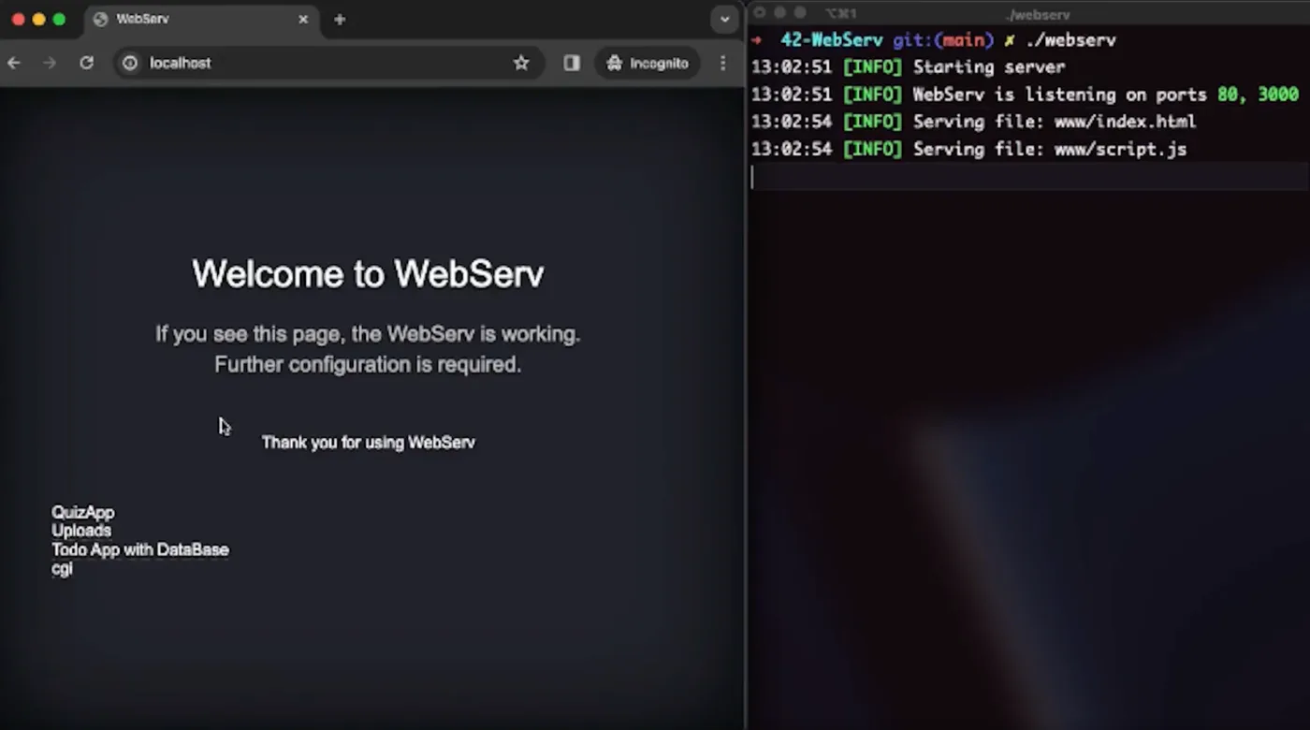Open a new browser tab
This screenshot has height=730, width=1310.
click(x=340, y=19)
